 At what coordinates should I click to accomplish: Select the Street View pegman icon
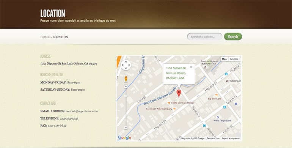(x=126, y=79)
